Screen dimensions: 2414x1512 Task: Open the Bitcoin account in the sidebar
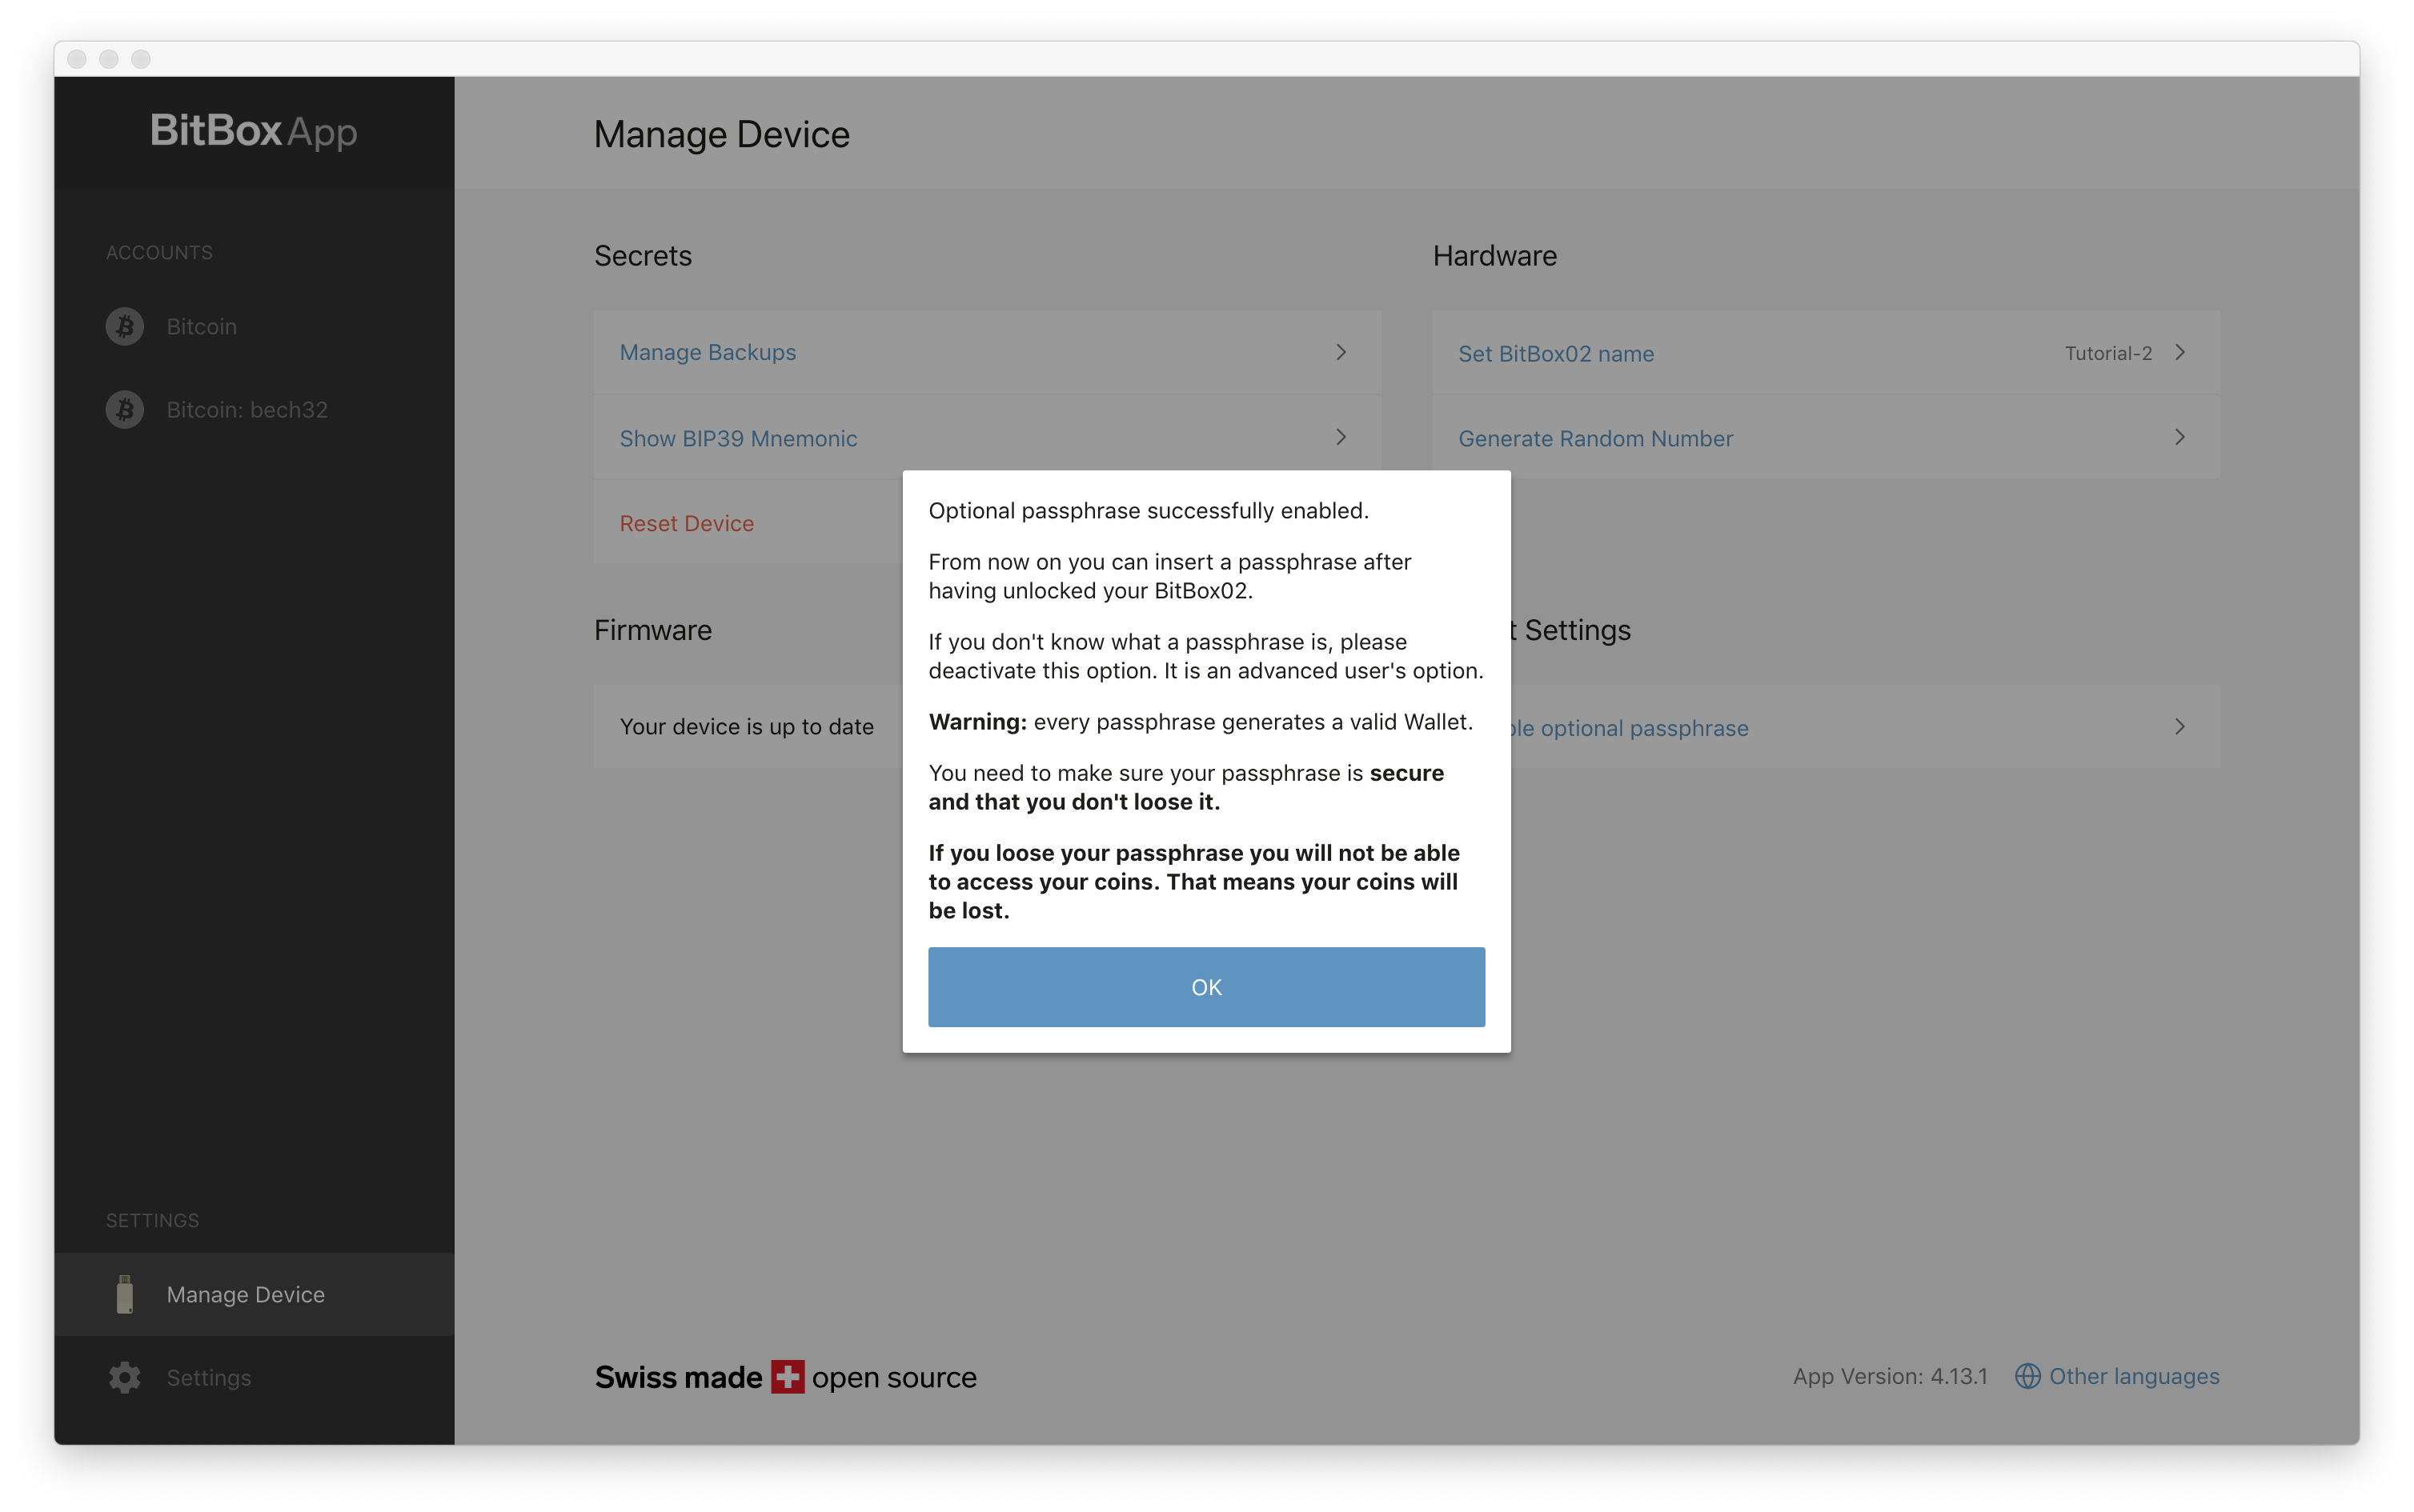point(201,326)
